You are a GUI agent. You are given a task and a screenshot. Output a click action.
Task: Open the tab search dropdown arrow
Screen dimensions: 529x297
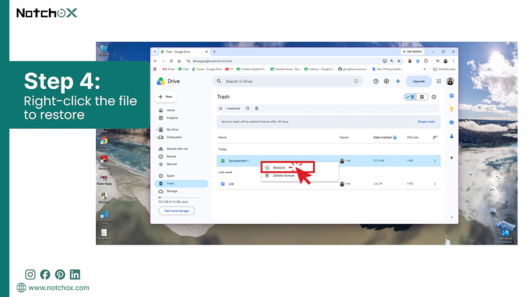(155, 52)
